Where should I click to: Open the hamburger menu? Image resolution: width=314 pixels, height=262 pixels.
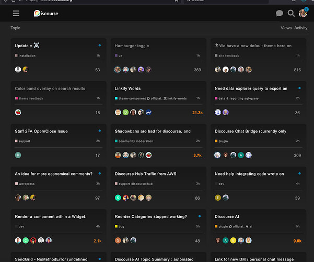pos(16,14)
